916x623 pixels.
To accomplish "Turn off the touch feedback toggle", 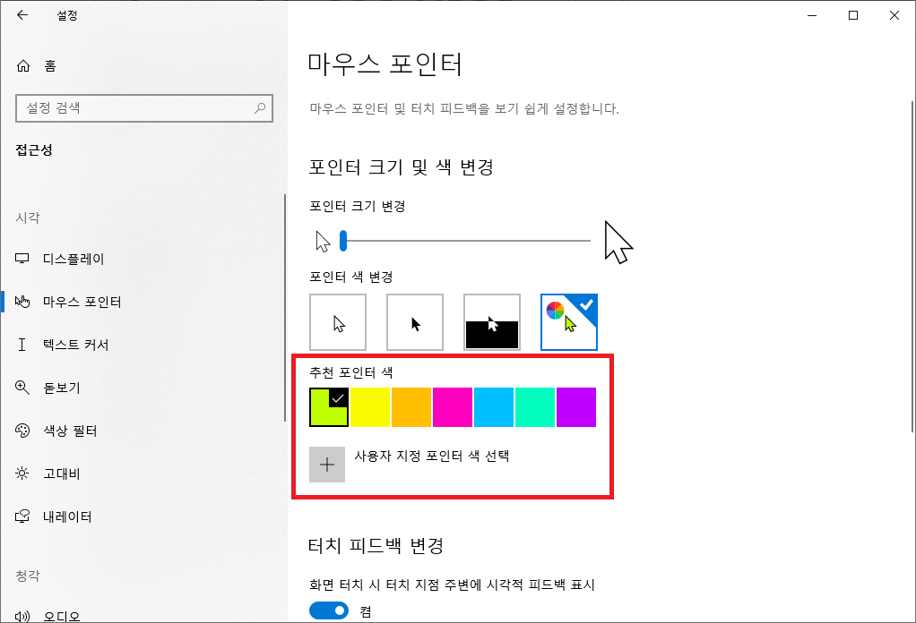I will [x=329, y=610].
